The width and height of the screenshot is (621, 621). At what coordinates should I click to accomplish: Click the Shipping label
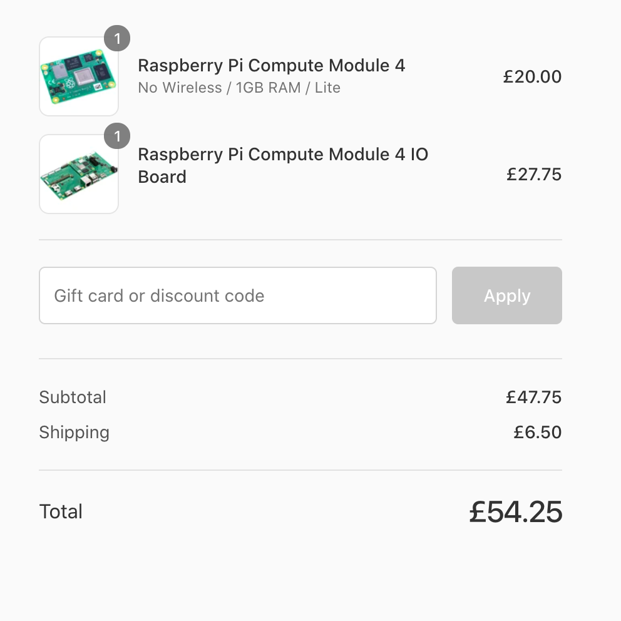[74, 433]
